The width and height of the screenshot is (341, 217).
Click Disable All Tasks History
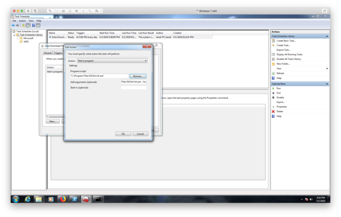click(289, 59)
